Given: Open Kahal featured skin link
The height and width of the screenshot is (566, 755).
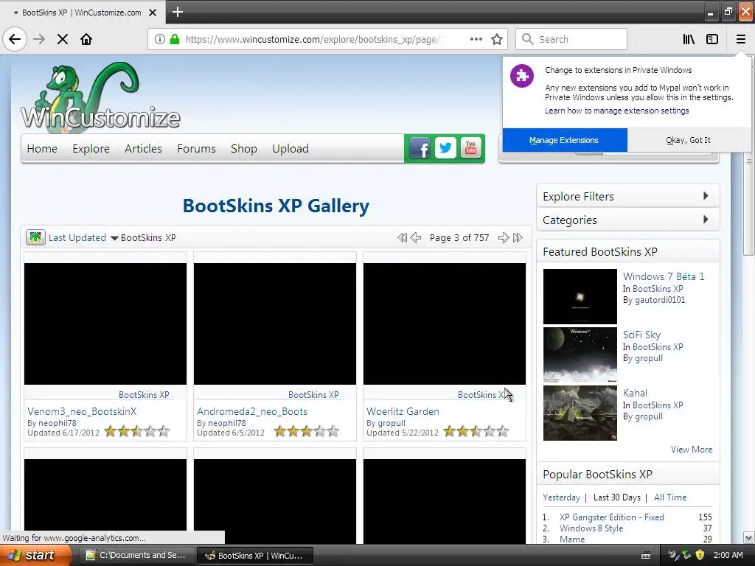Looking at the screenshot, I should tap(635, 393).
